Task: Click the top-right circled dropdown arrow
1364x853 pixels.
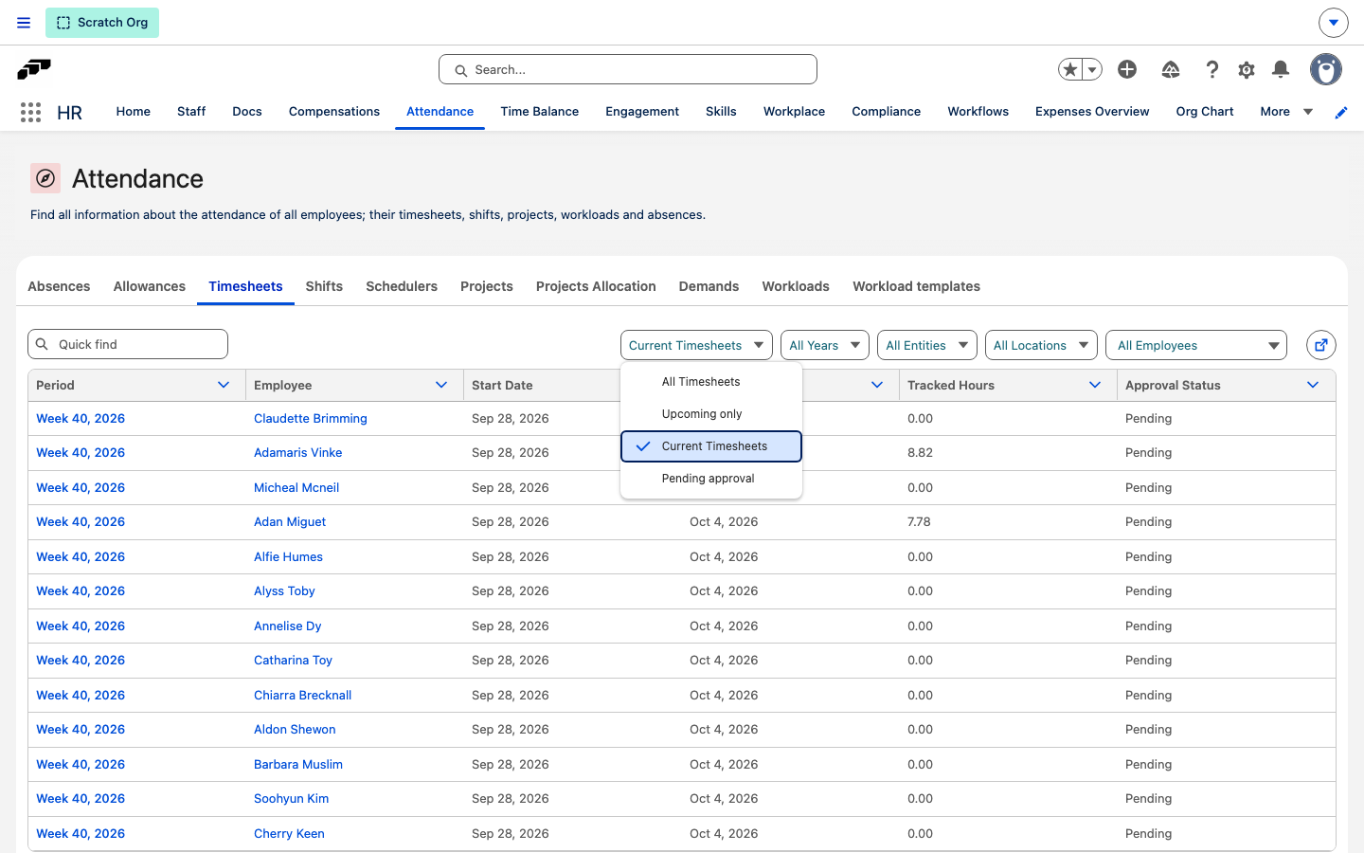Action: coord(1334,23)
